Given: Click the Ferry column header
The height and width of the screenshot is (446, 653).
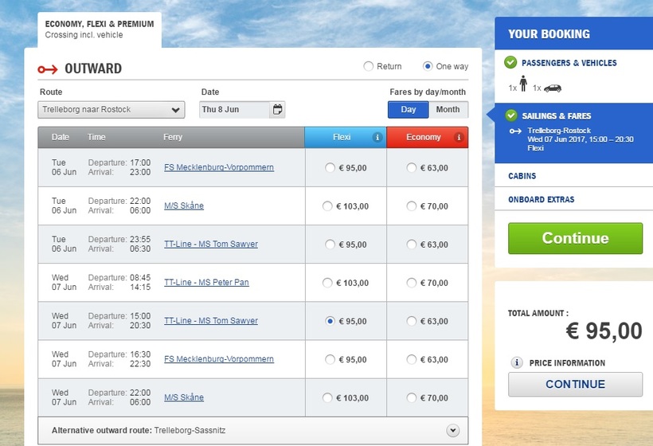Looking at the screenshot, I should 173,137.
